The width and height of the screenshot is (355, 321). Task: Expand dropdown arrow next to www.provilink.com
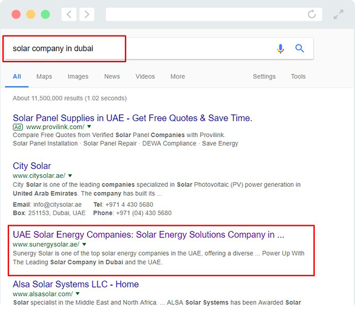(x=89, y=127)
